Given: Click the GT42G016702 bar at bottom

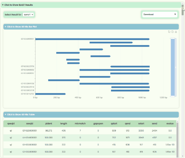Looking at the screenshot, I should pos(50,94).
